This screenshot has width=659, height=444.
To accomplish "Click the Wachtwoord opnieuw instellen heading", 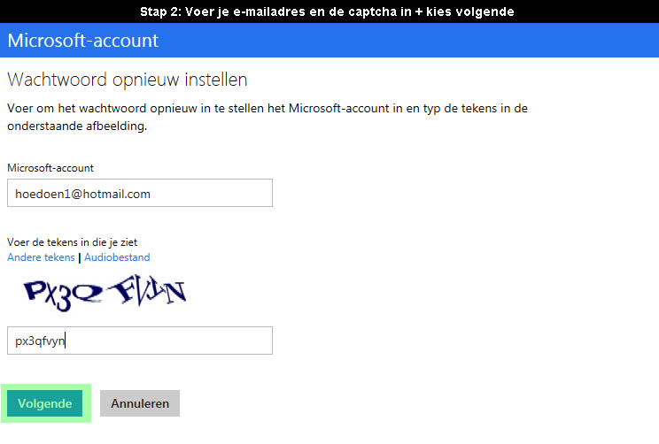I will click(x=128, y=80).
